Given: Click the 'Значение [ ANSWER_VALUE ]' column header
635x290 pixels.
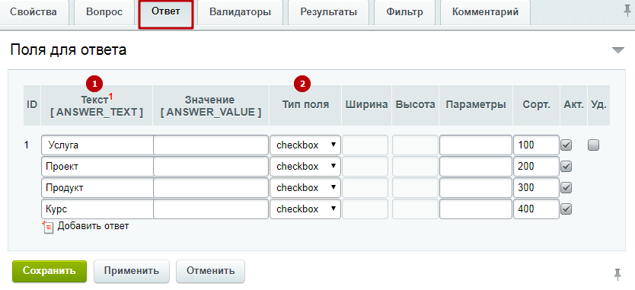Looking at the screenshot, I should point(210,106).
